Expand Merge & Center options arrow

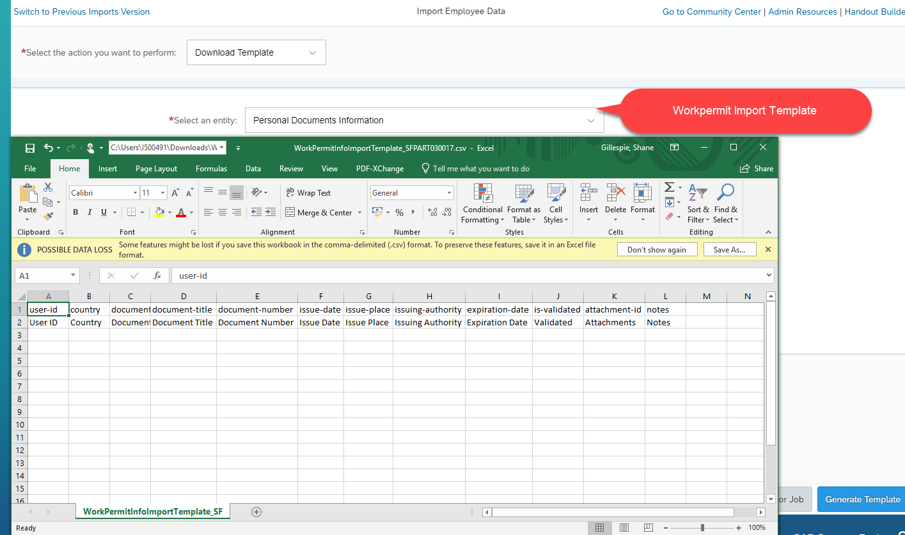[x=359, y=212]
